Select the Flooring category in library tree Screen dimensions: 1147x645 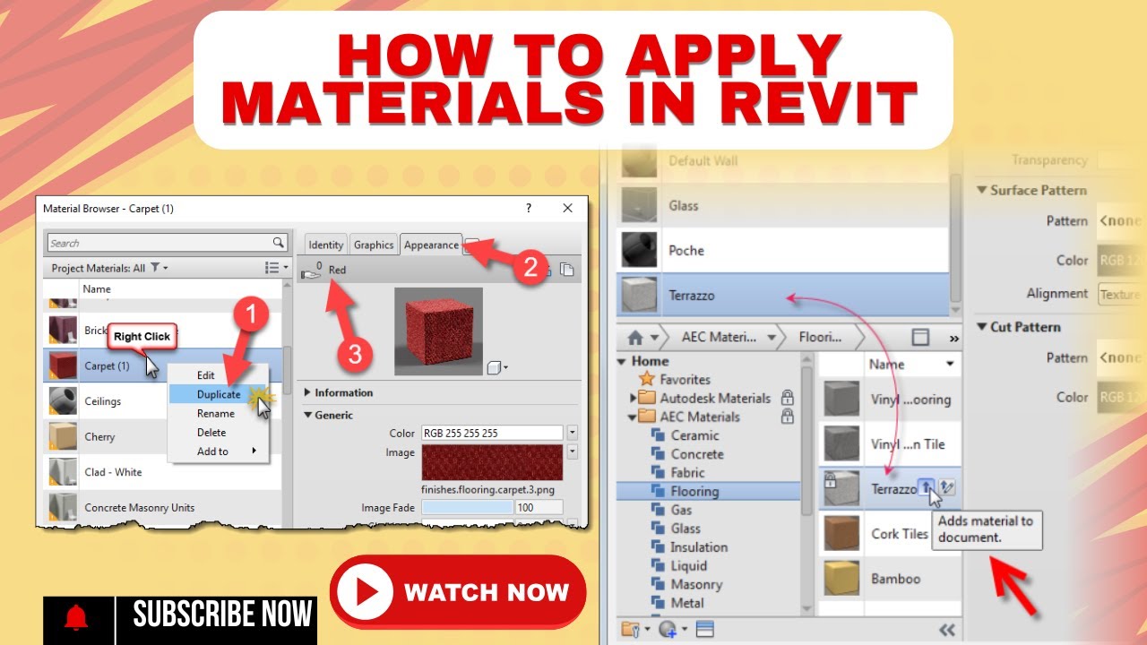pyautogui.click(x=708, y=491)
